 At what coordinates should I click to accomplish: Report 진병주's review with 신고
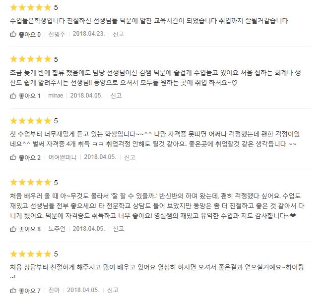tap(118, 34)
